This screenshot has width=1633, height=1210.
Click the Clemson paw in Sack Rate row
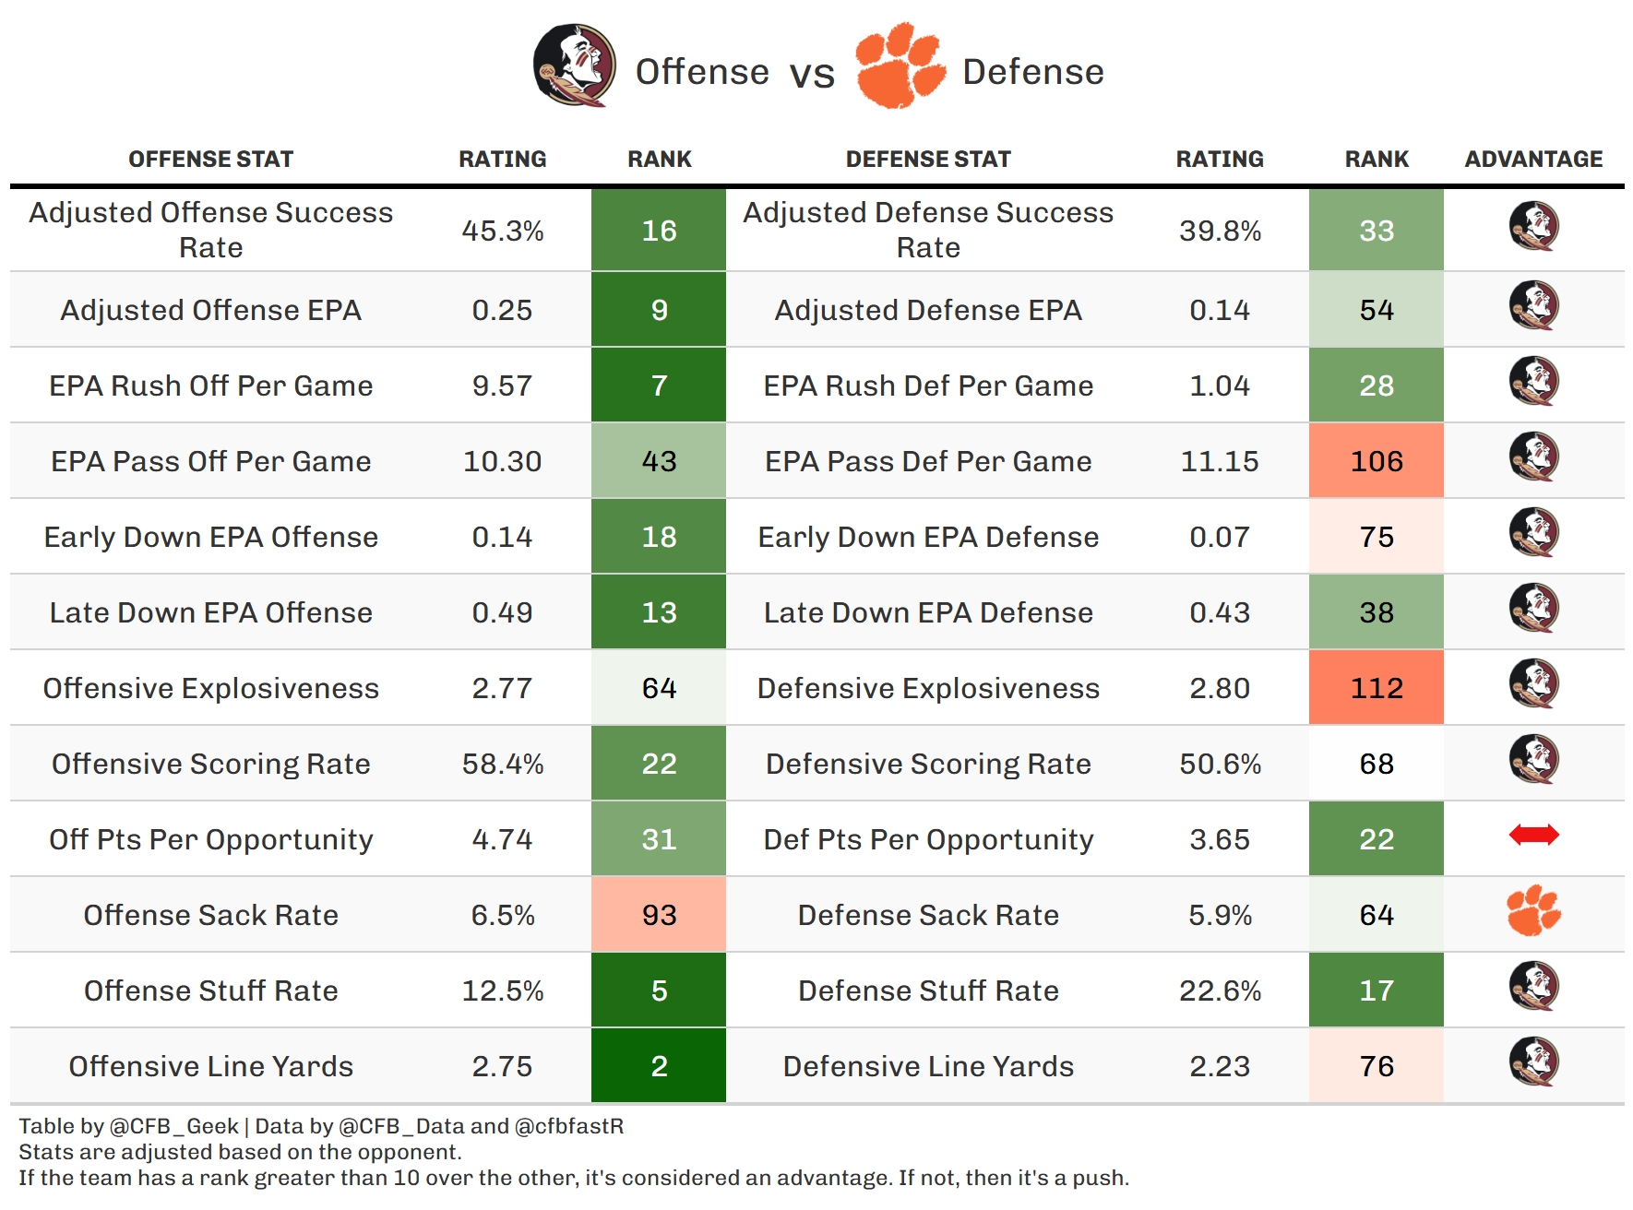[1533, 911]
